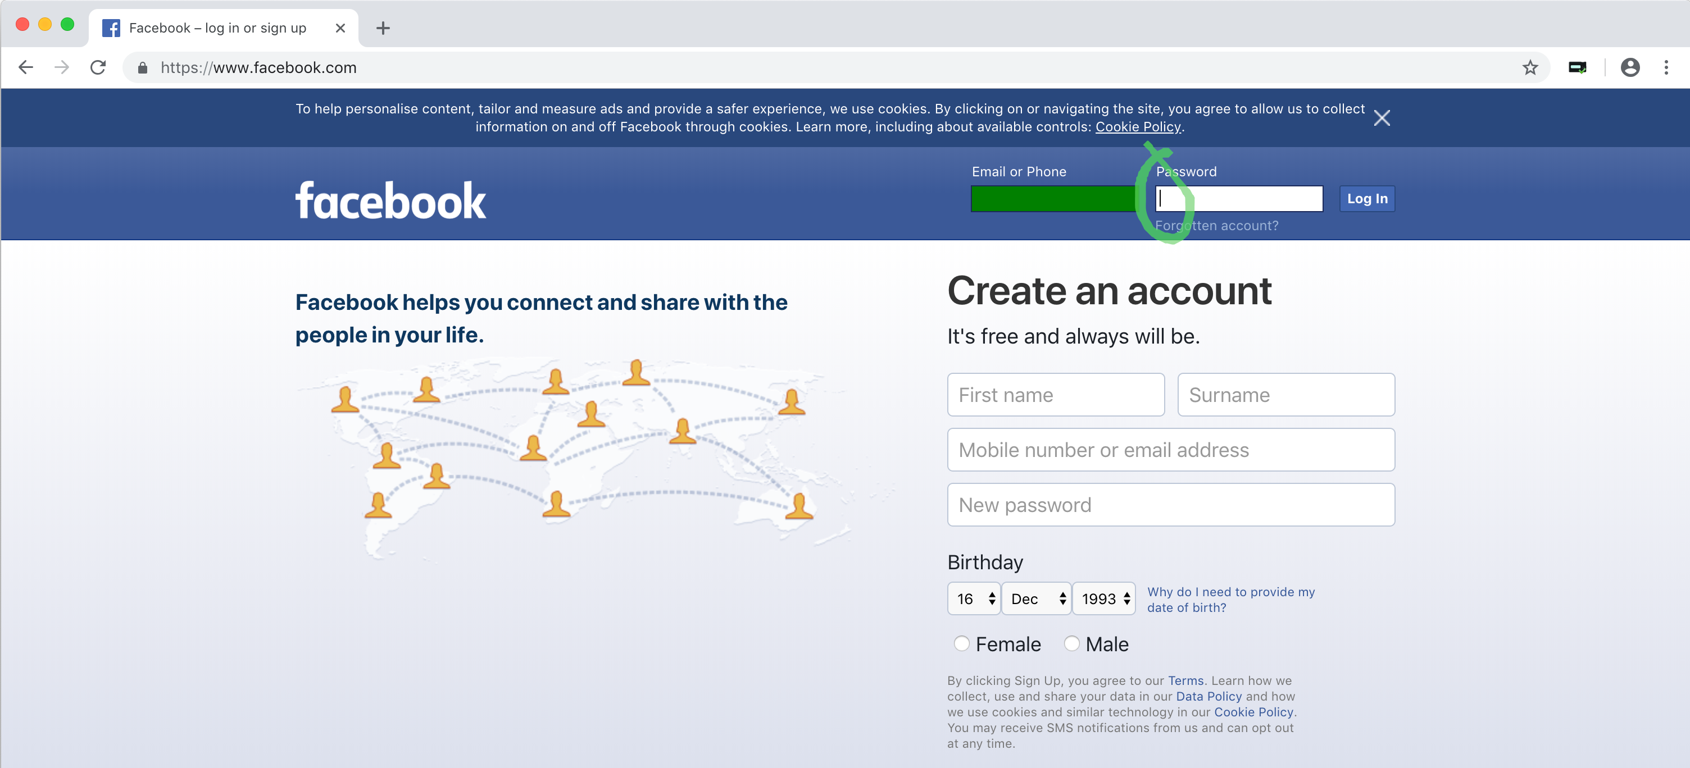
Task: Open the birthday month dropdown showing Dec
Action: (x=1037, y=598)
